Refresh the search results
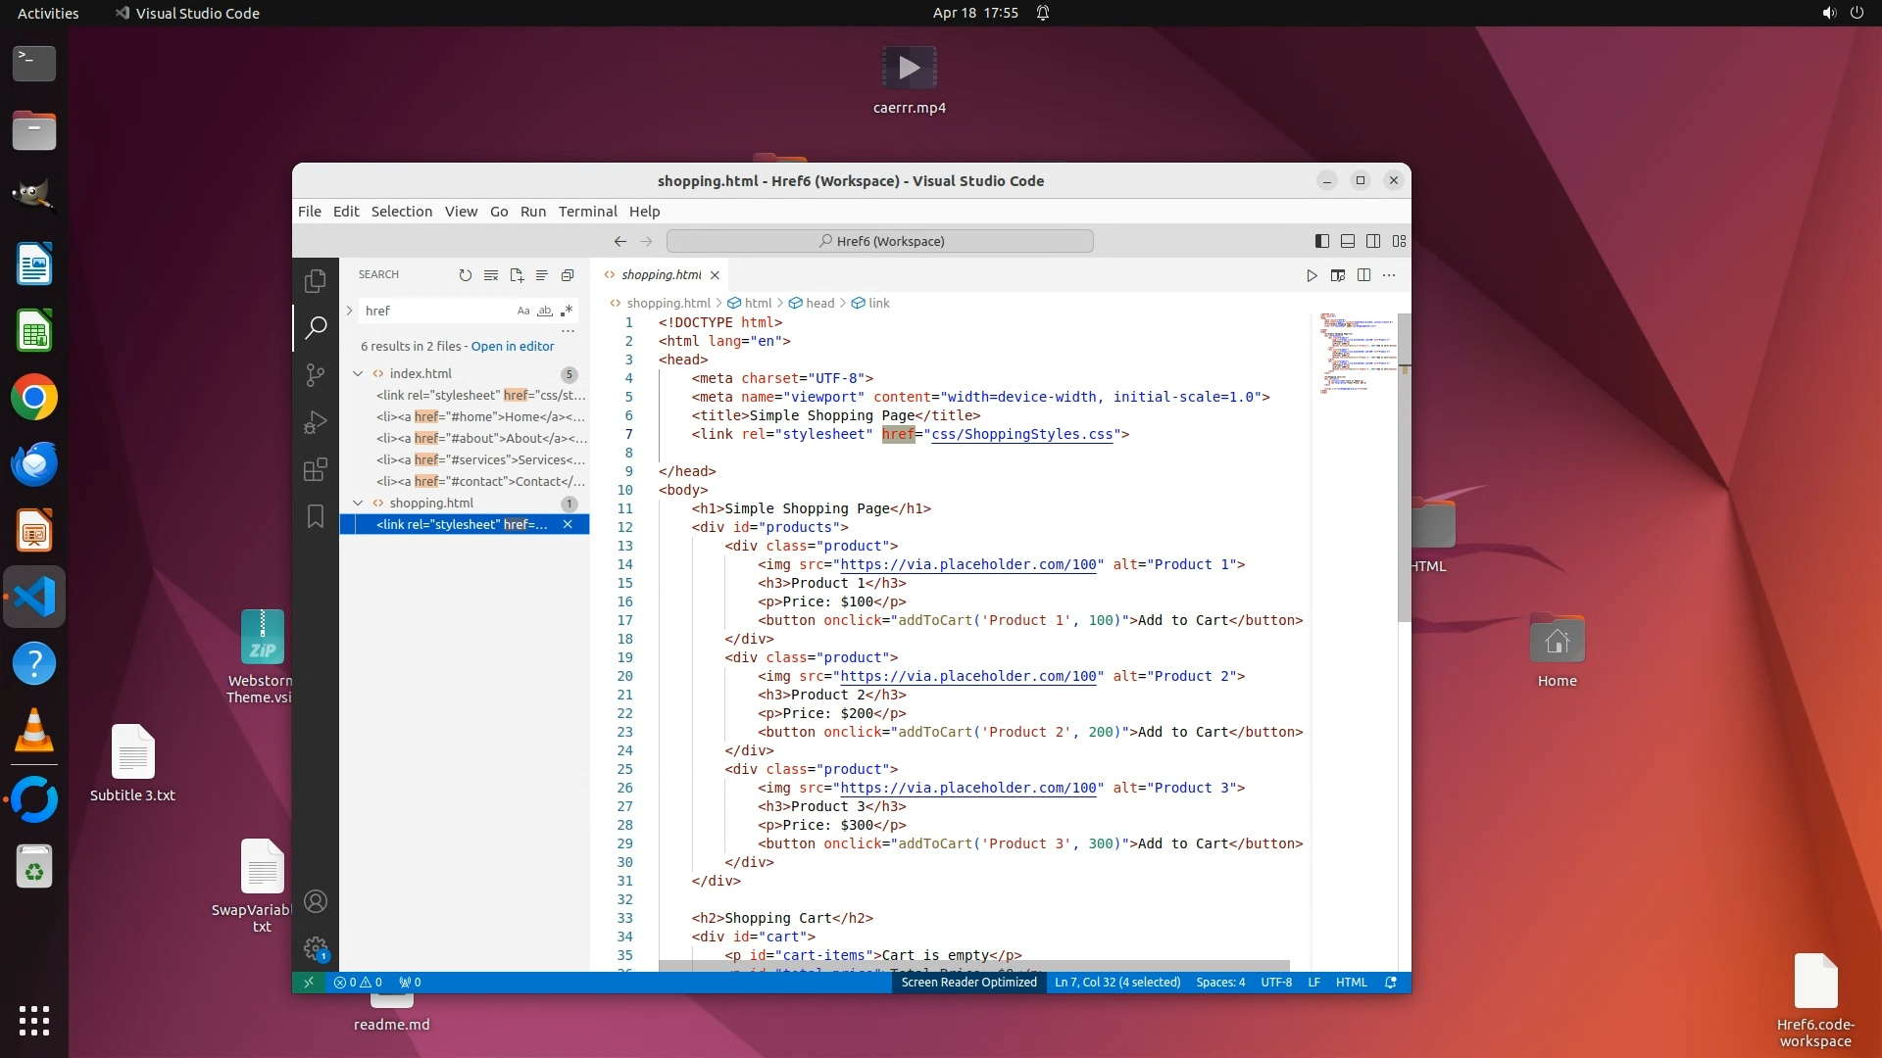 coord(465,275)
